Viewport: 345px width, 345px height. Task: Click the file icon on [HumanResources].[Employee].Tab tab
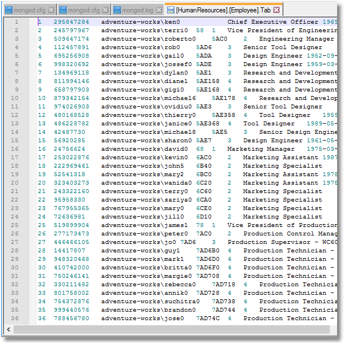click(x=171, y=10)
